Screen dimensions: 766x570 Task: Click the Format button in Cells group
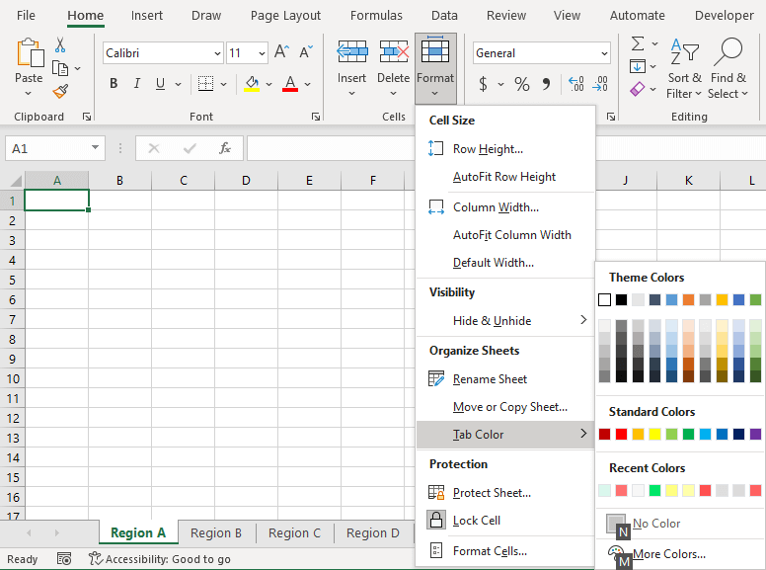[435, 68]
